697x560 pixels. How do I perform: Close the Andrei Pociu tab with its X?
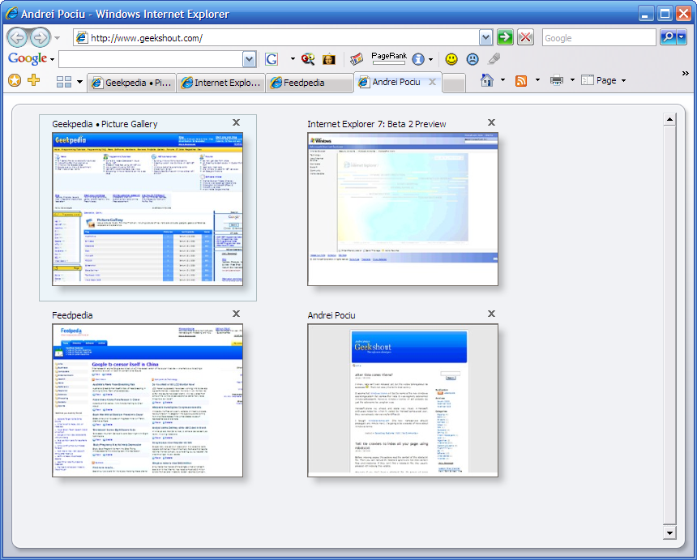point(432,82)
